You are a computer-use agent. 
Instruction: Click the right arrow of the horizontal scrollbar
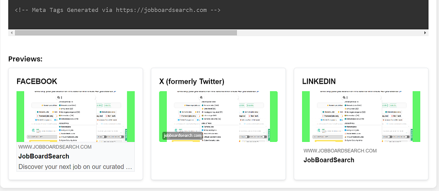coord(425,33)
